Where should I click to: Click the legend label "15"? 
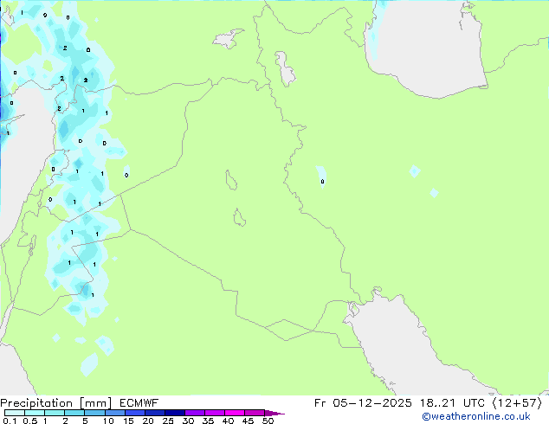(128, 421)
